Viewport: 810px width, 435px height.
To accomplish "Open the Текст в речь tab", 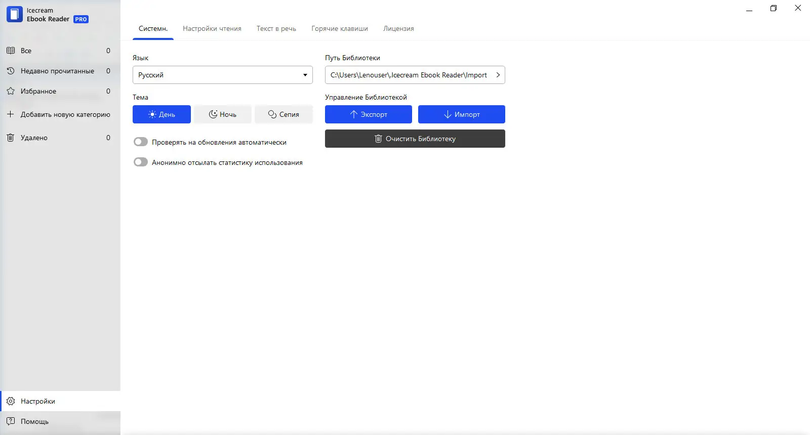I will (x=276, y=28).
